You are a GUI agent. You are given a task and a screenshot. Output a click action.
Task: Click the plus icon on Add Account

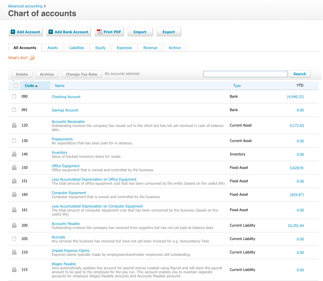click(13, 32)
